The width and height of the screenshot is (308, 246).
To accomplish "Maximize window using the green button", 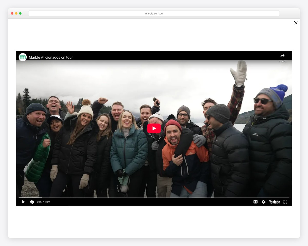I will click(x=20, y=13).
